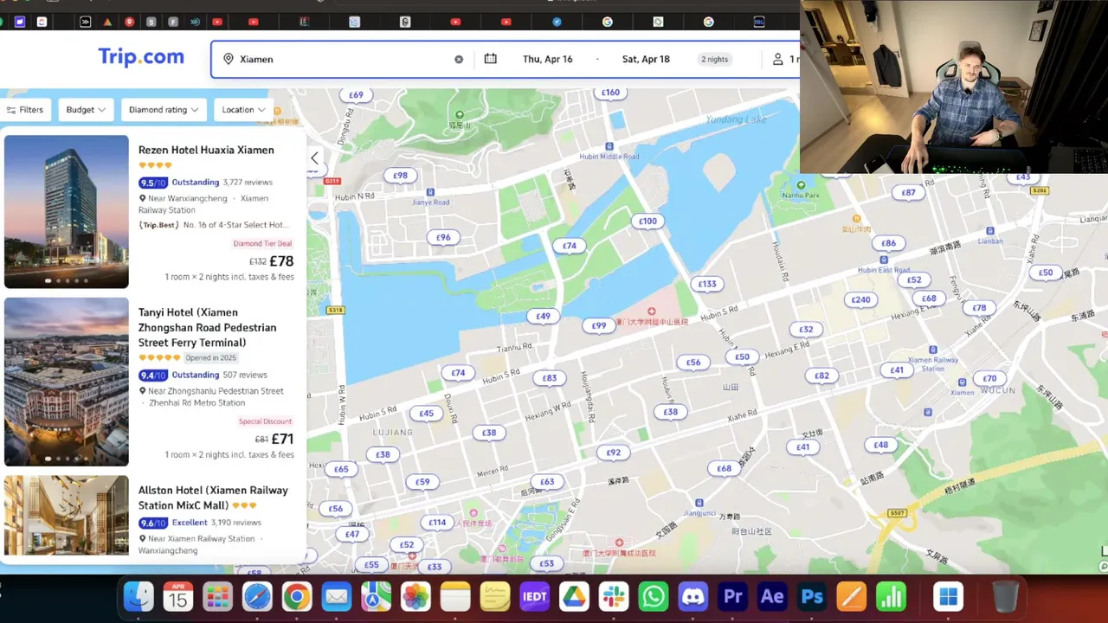Open the Diamond rating filter dropdown
Viewport: 1108px width, 623px height.
(x=164, y=110)
